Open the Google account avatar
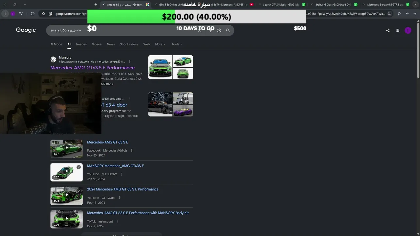The width and height of the screenshot is (420, 236). [408, 30]
